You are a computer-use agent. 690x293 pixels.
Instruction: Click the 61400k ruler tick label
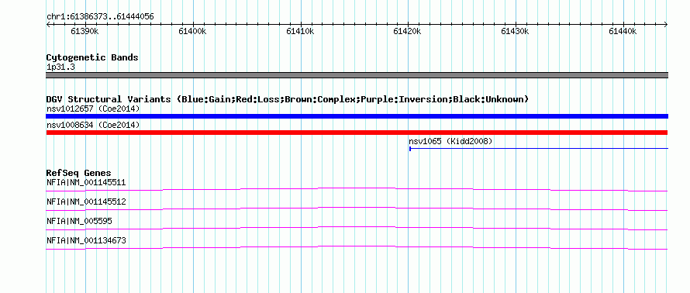(x=192, y=32)
